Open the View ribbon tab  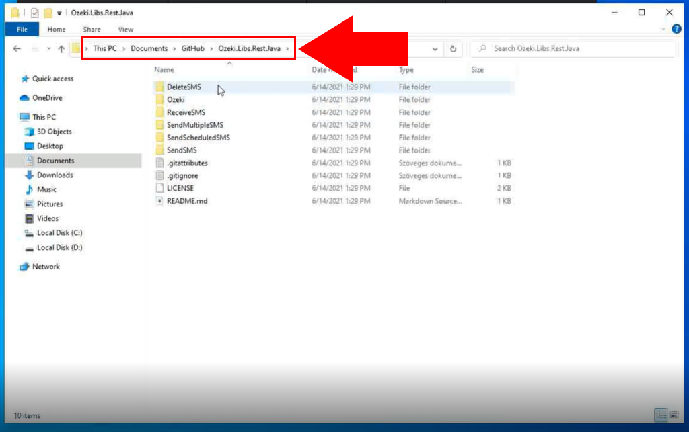[126, 30]
